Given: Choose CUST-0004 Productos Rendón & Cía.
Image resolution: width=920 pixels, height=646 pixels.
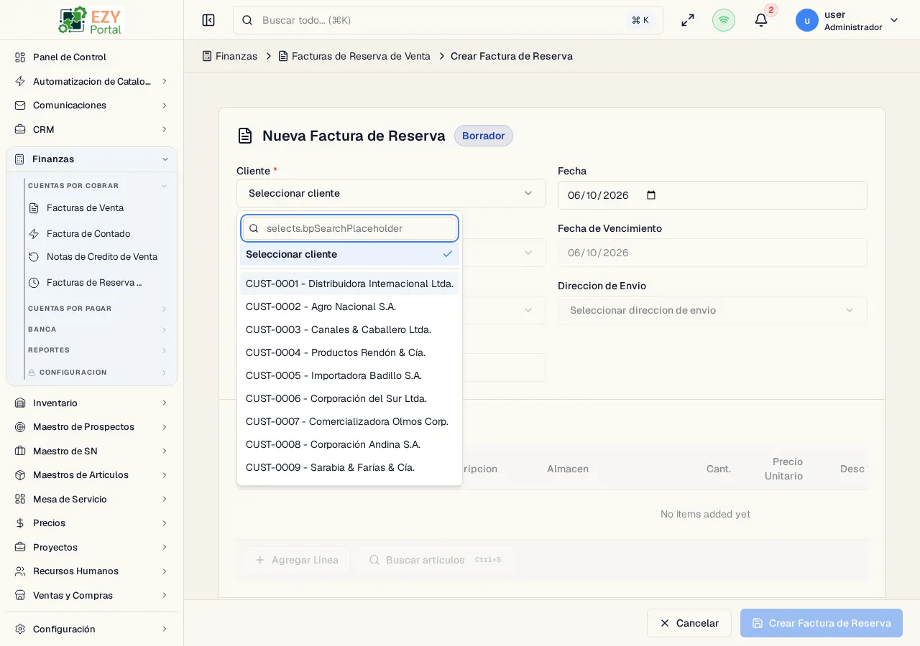Looking at the screenshot, I should coord(349,352).
